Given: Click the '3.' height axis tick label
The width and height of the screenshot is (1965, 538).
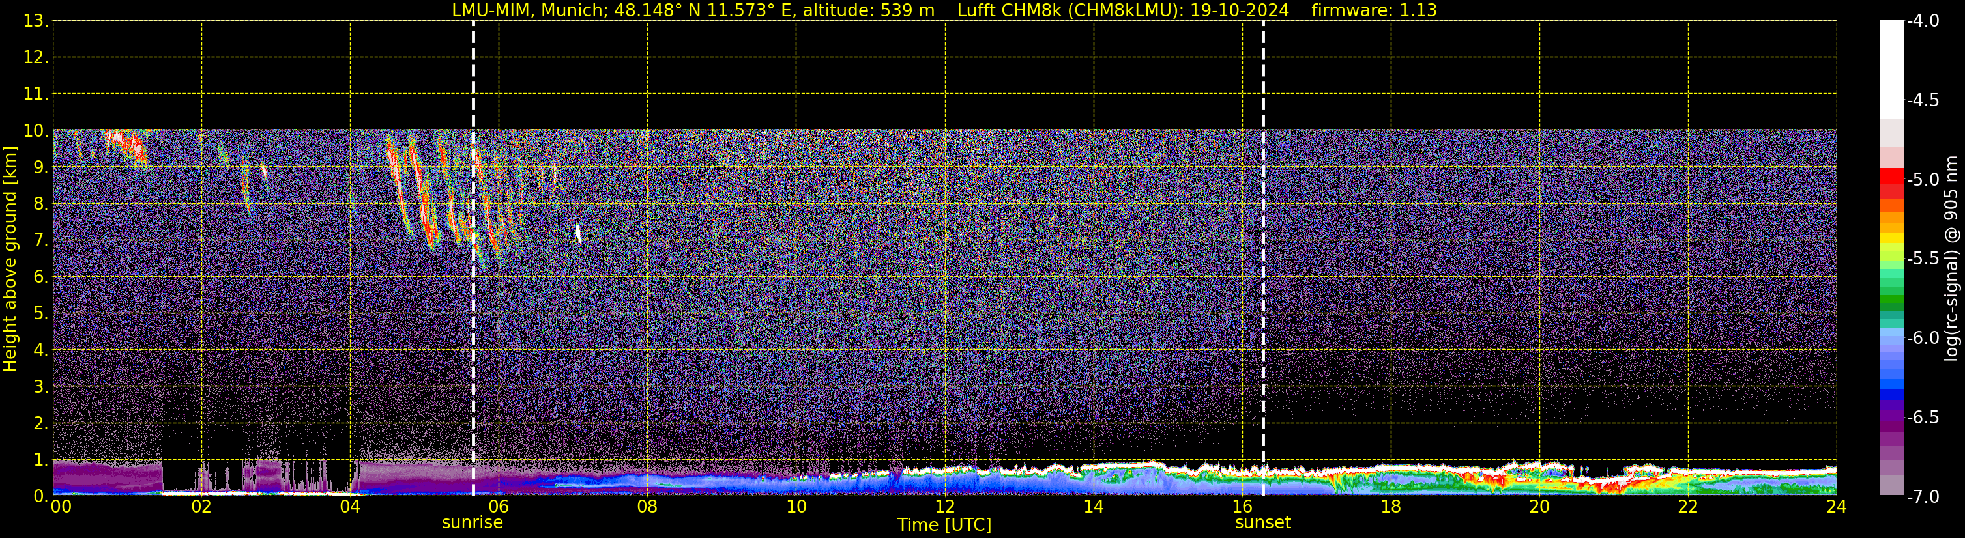Looking at the screenshot, I should (x=40, y=387).
